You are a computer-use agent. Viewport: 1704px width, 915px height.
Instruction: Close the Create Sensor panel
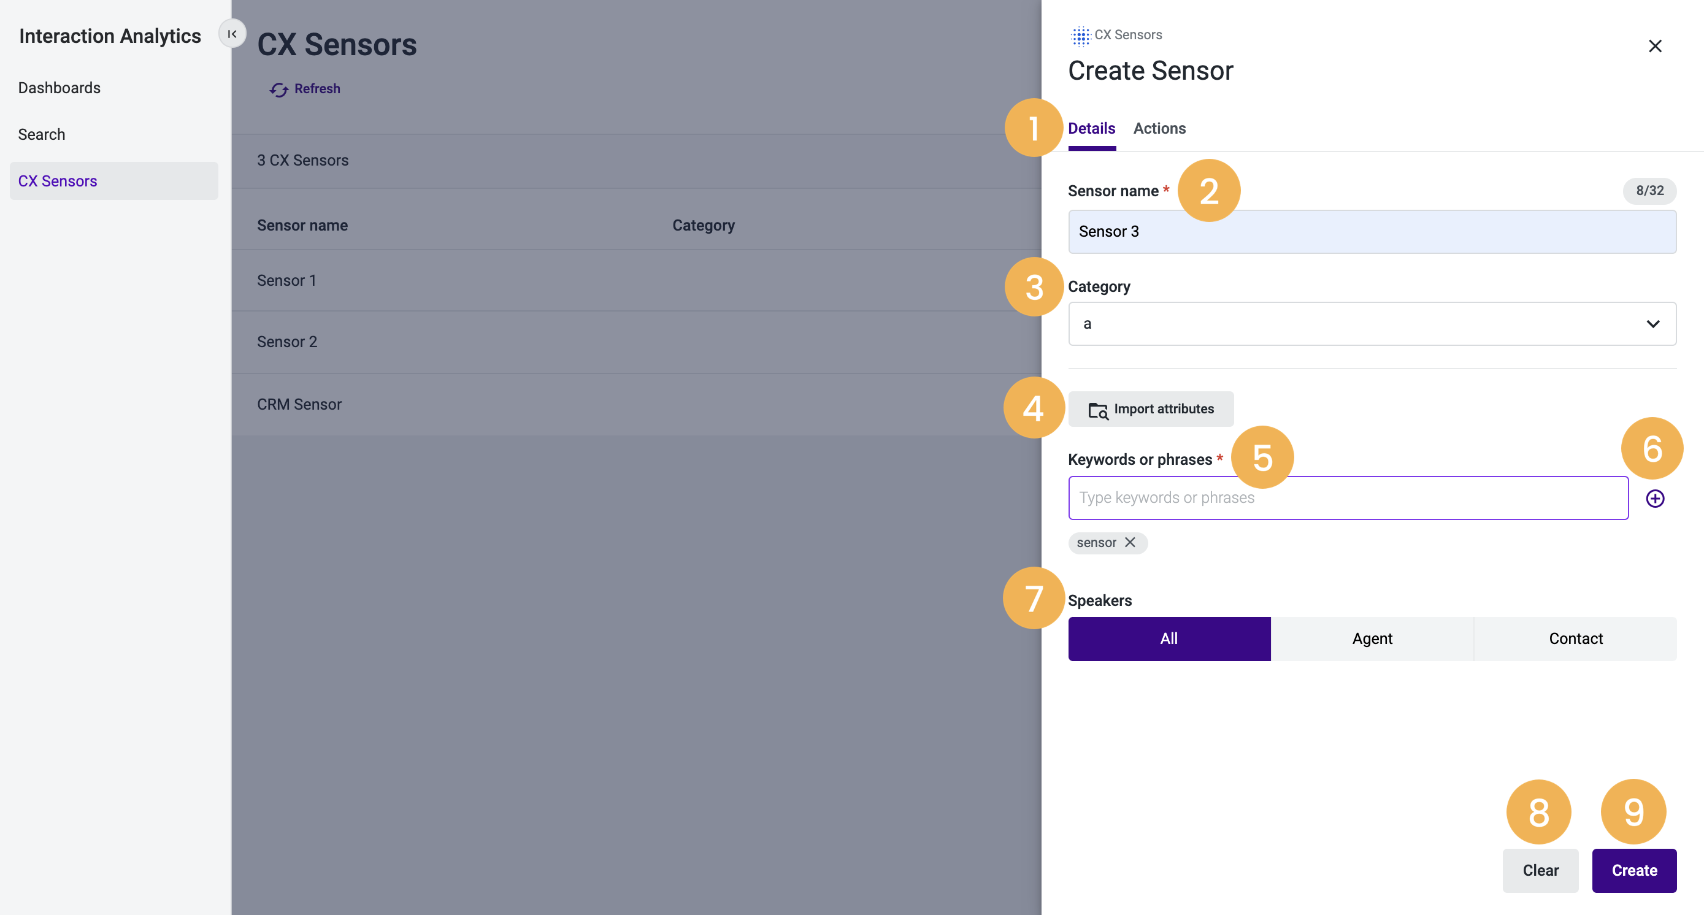pyautogui.click(x=1656, y=45)
